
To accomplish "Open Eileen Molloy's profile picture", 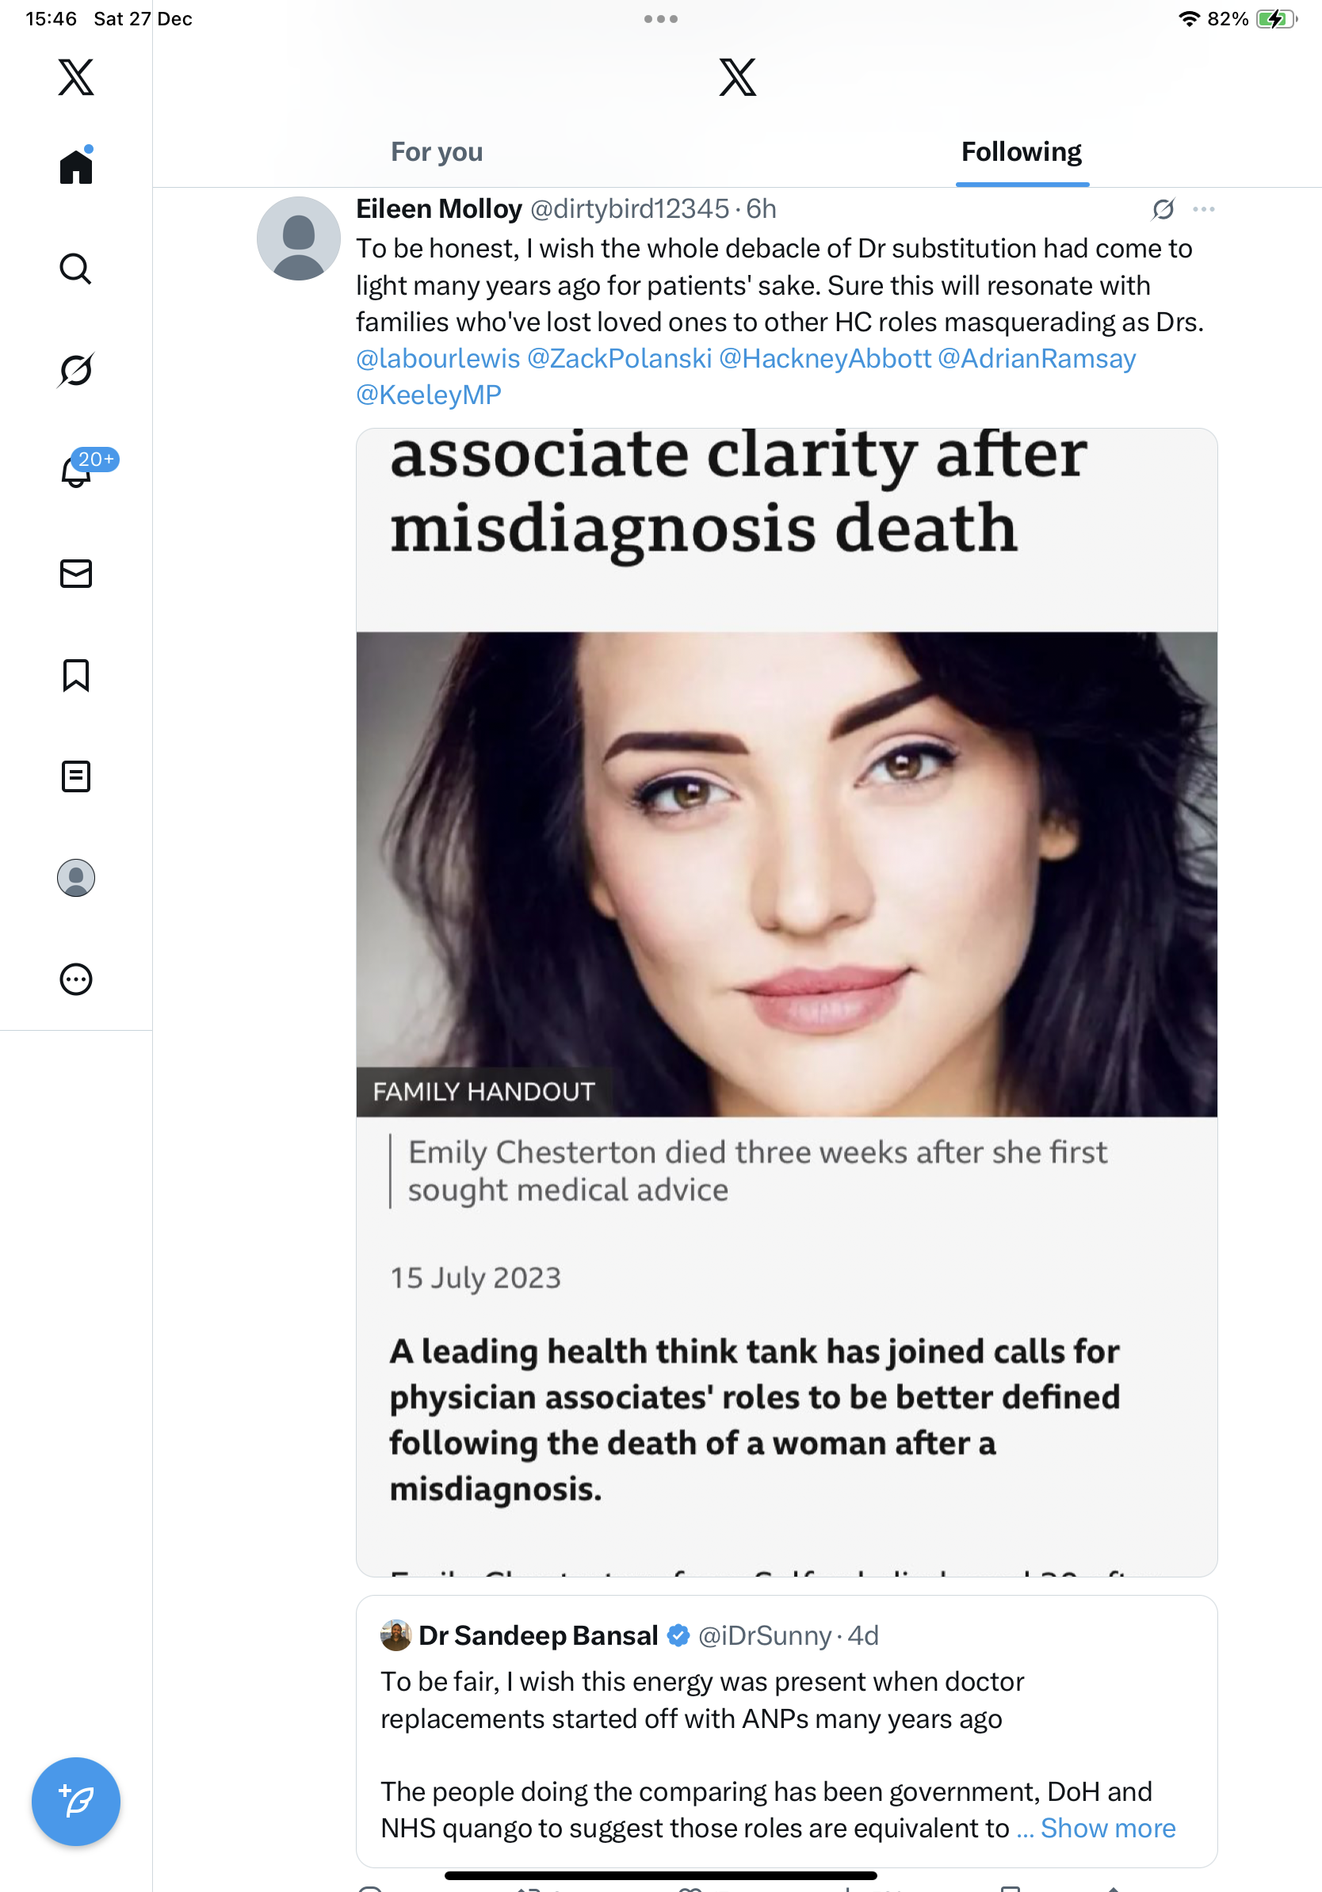I will 298,238.
